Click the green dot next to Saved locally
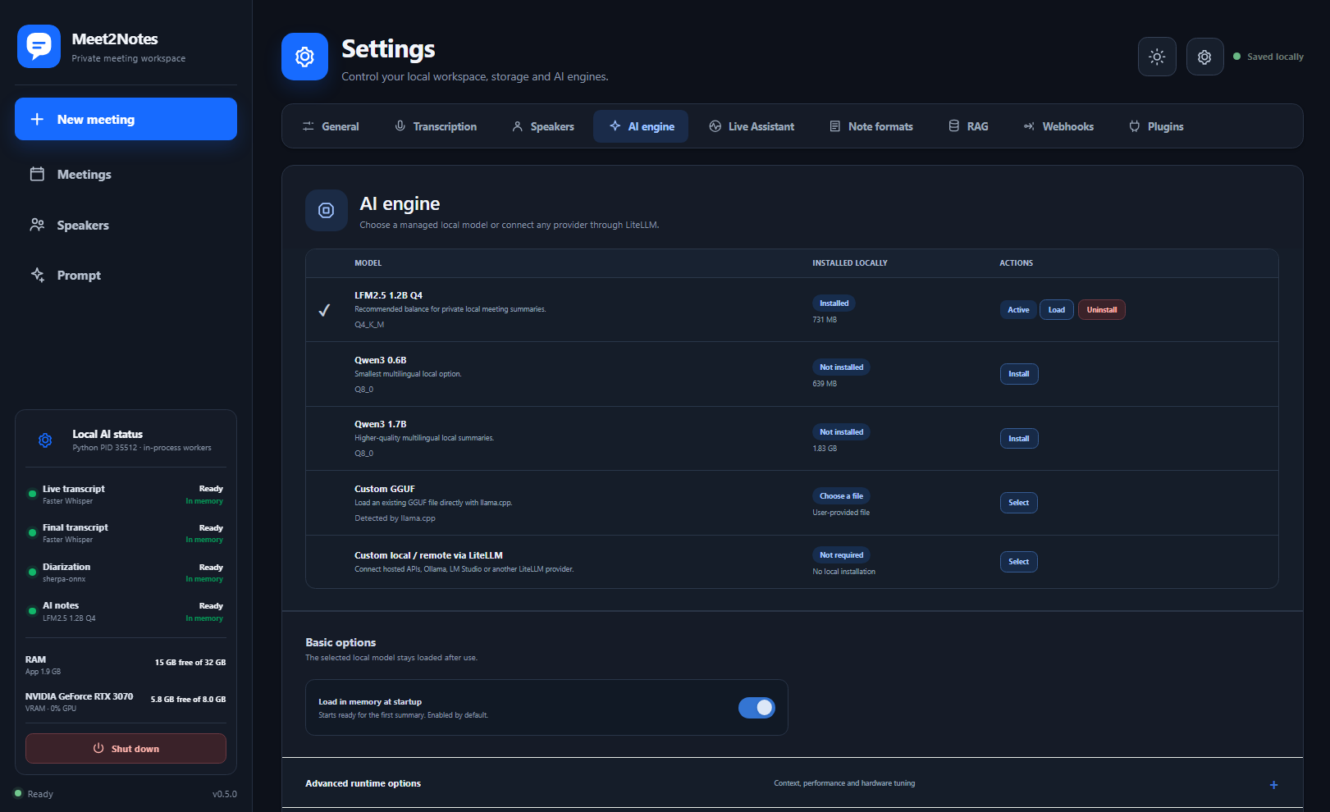 pyautogui.click(x=1236, y=57)
